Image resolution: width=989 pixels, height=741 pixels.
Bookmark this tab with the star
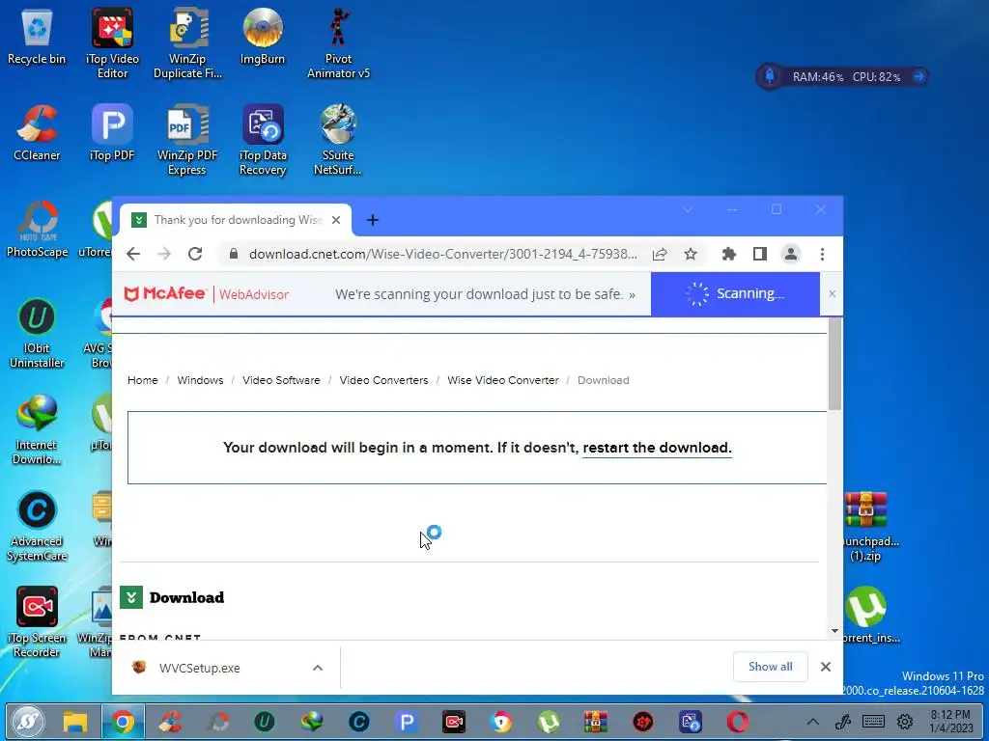691,254
